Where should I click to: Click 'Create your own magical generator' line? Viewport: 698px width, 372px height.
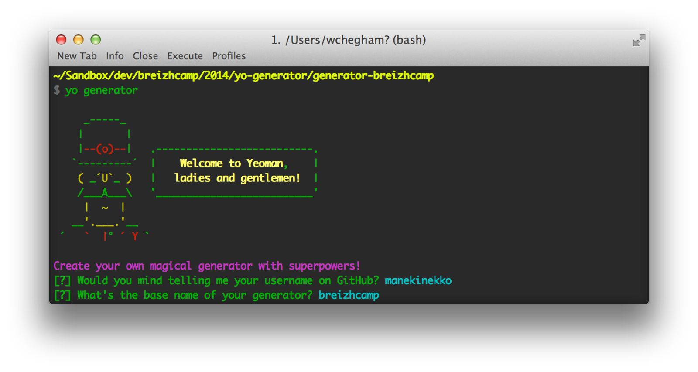207,266
